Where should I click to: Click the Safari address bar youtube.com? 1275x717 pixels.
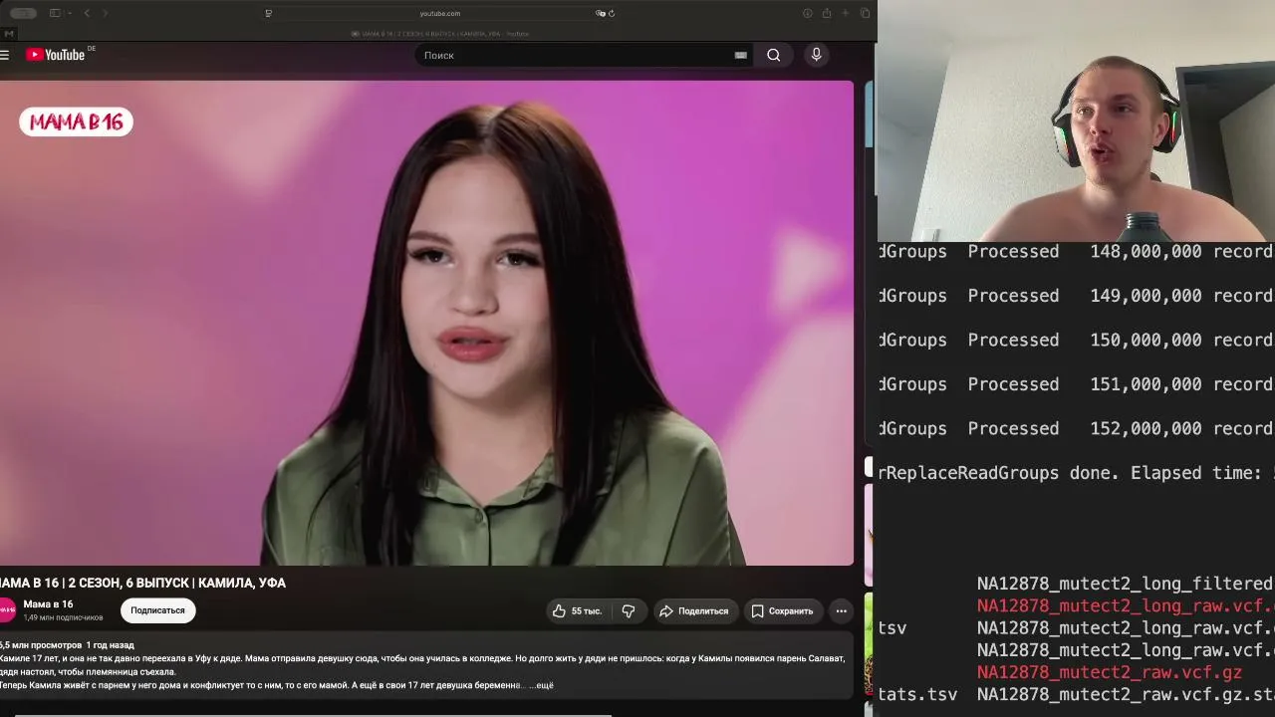439,13
